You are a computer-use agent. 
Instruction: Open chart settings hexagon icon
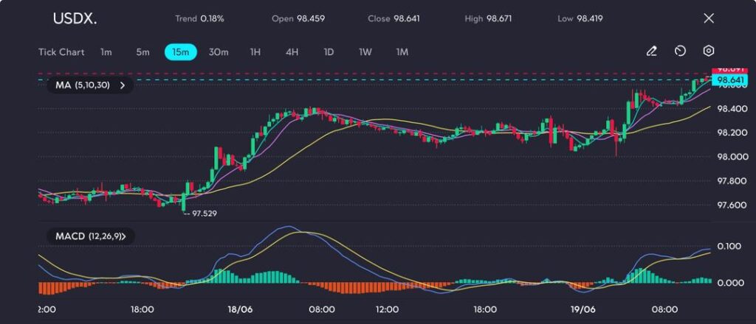coord(708,52)
